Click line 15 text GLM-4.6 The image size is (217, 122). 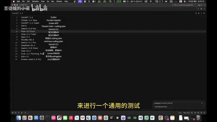pyautogui.click(x=25, y=57)
